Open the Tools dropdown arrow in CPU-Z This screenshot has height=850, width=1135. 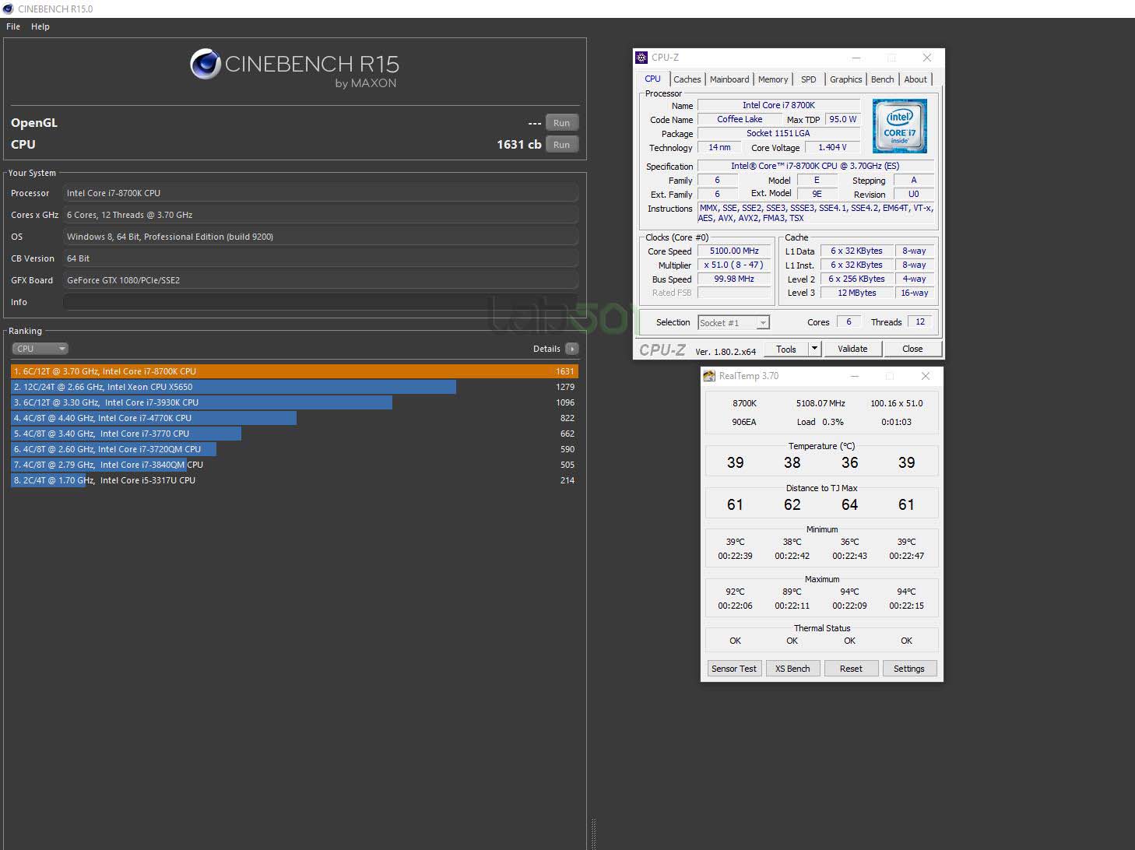814,349
